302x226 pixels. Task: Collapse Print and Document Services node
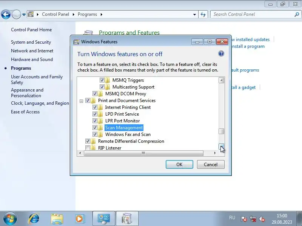pos(81,101)
